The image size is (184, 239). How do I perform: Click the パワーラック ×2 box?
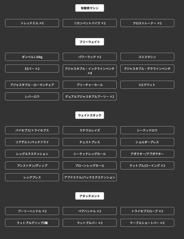click(x=89, y=57)
